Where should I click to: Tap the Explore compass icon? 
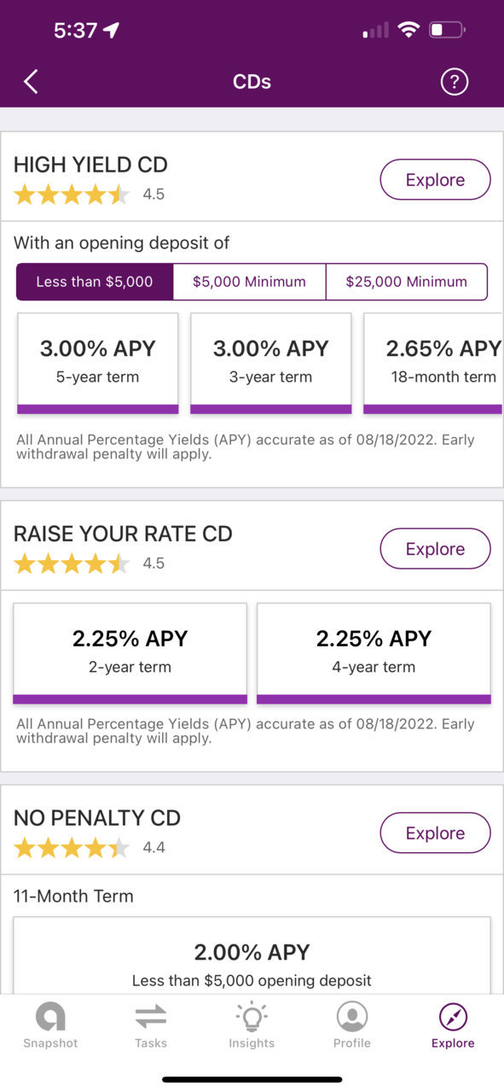[453, 1017]
